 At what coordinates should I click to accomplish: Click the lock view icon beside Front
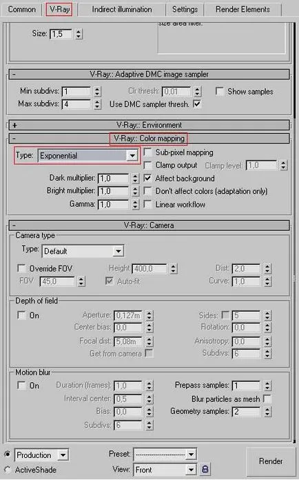pos(205,469)
